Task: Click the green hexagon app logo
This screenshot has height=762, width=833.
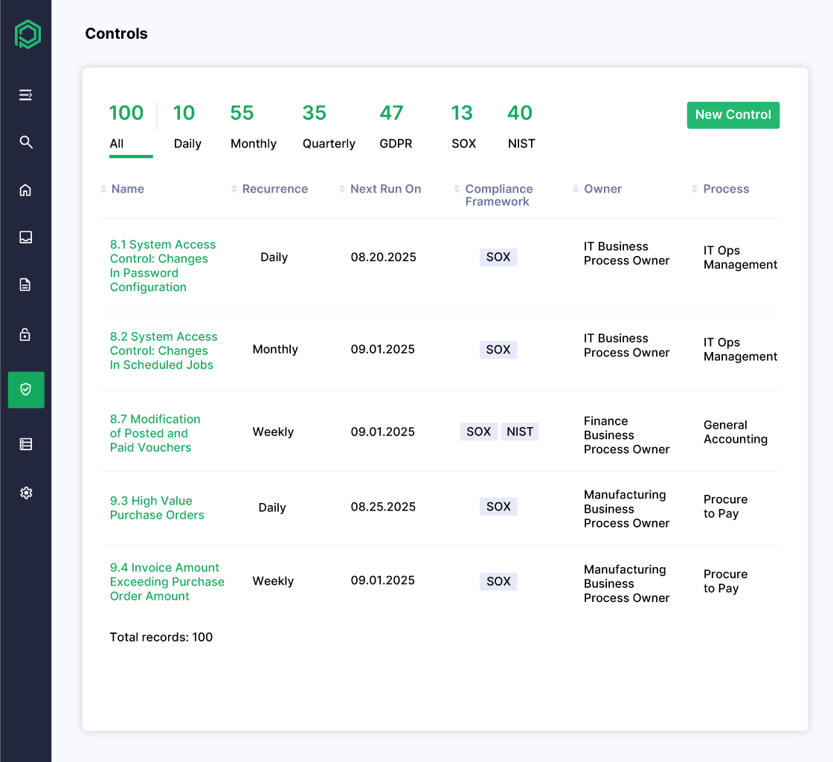Action: (26, 34)
